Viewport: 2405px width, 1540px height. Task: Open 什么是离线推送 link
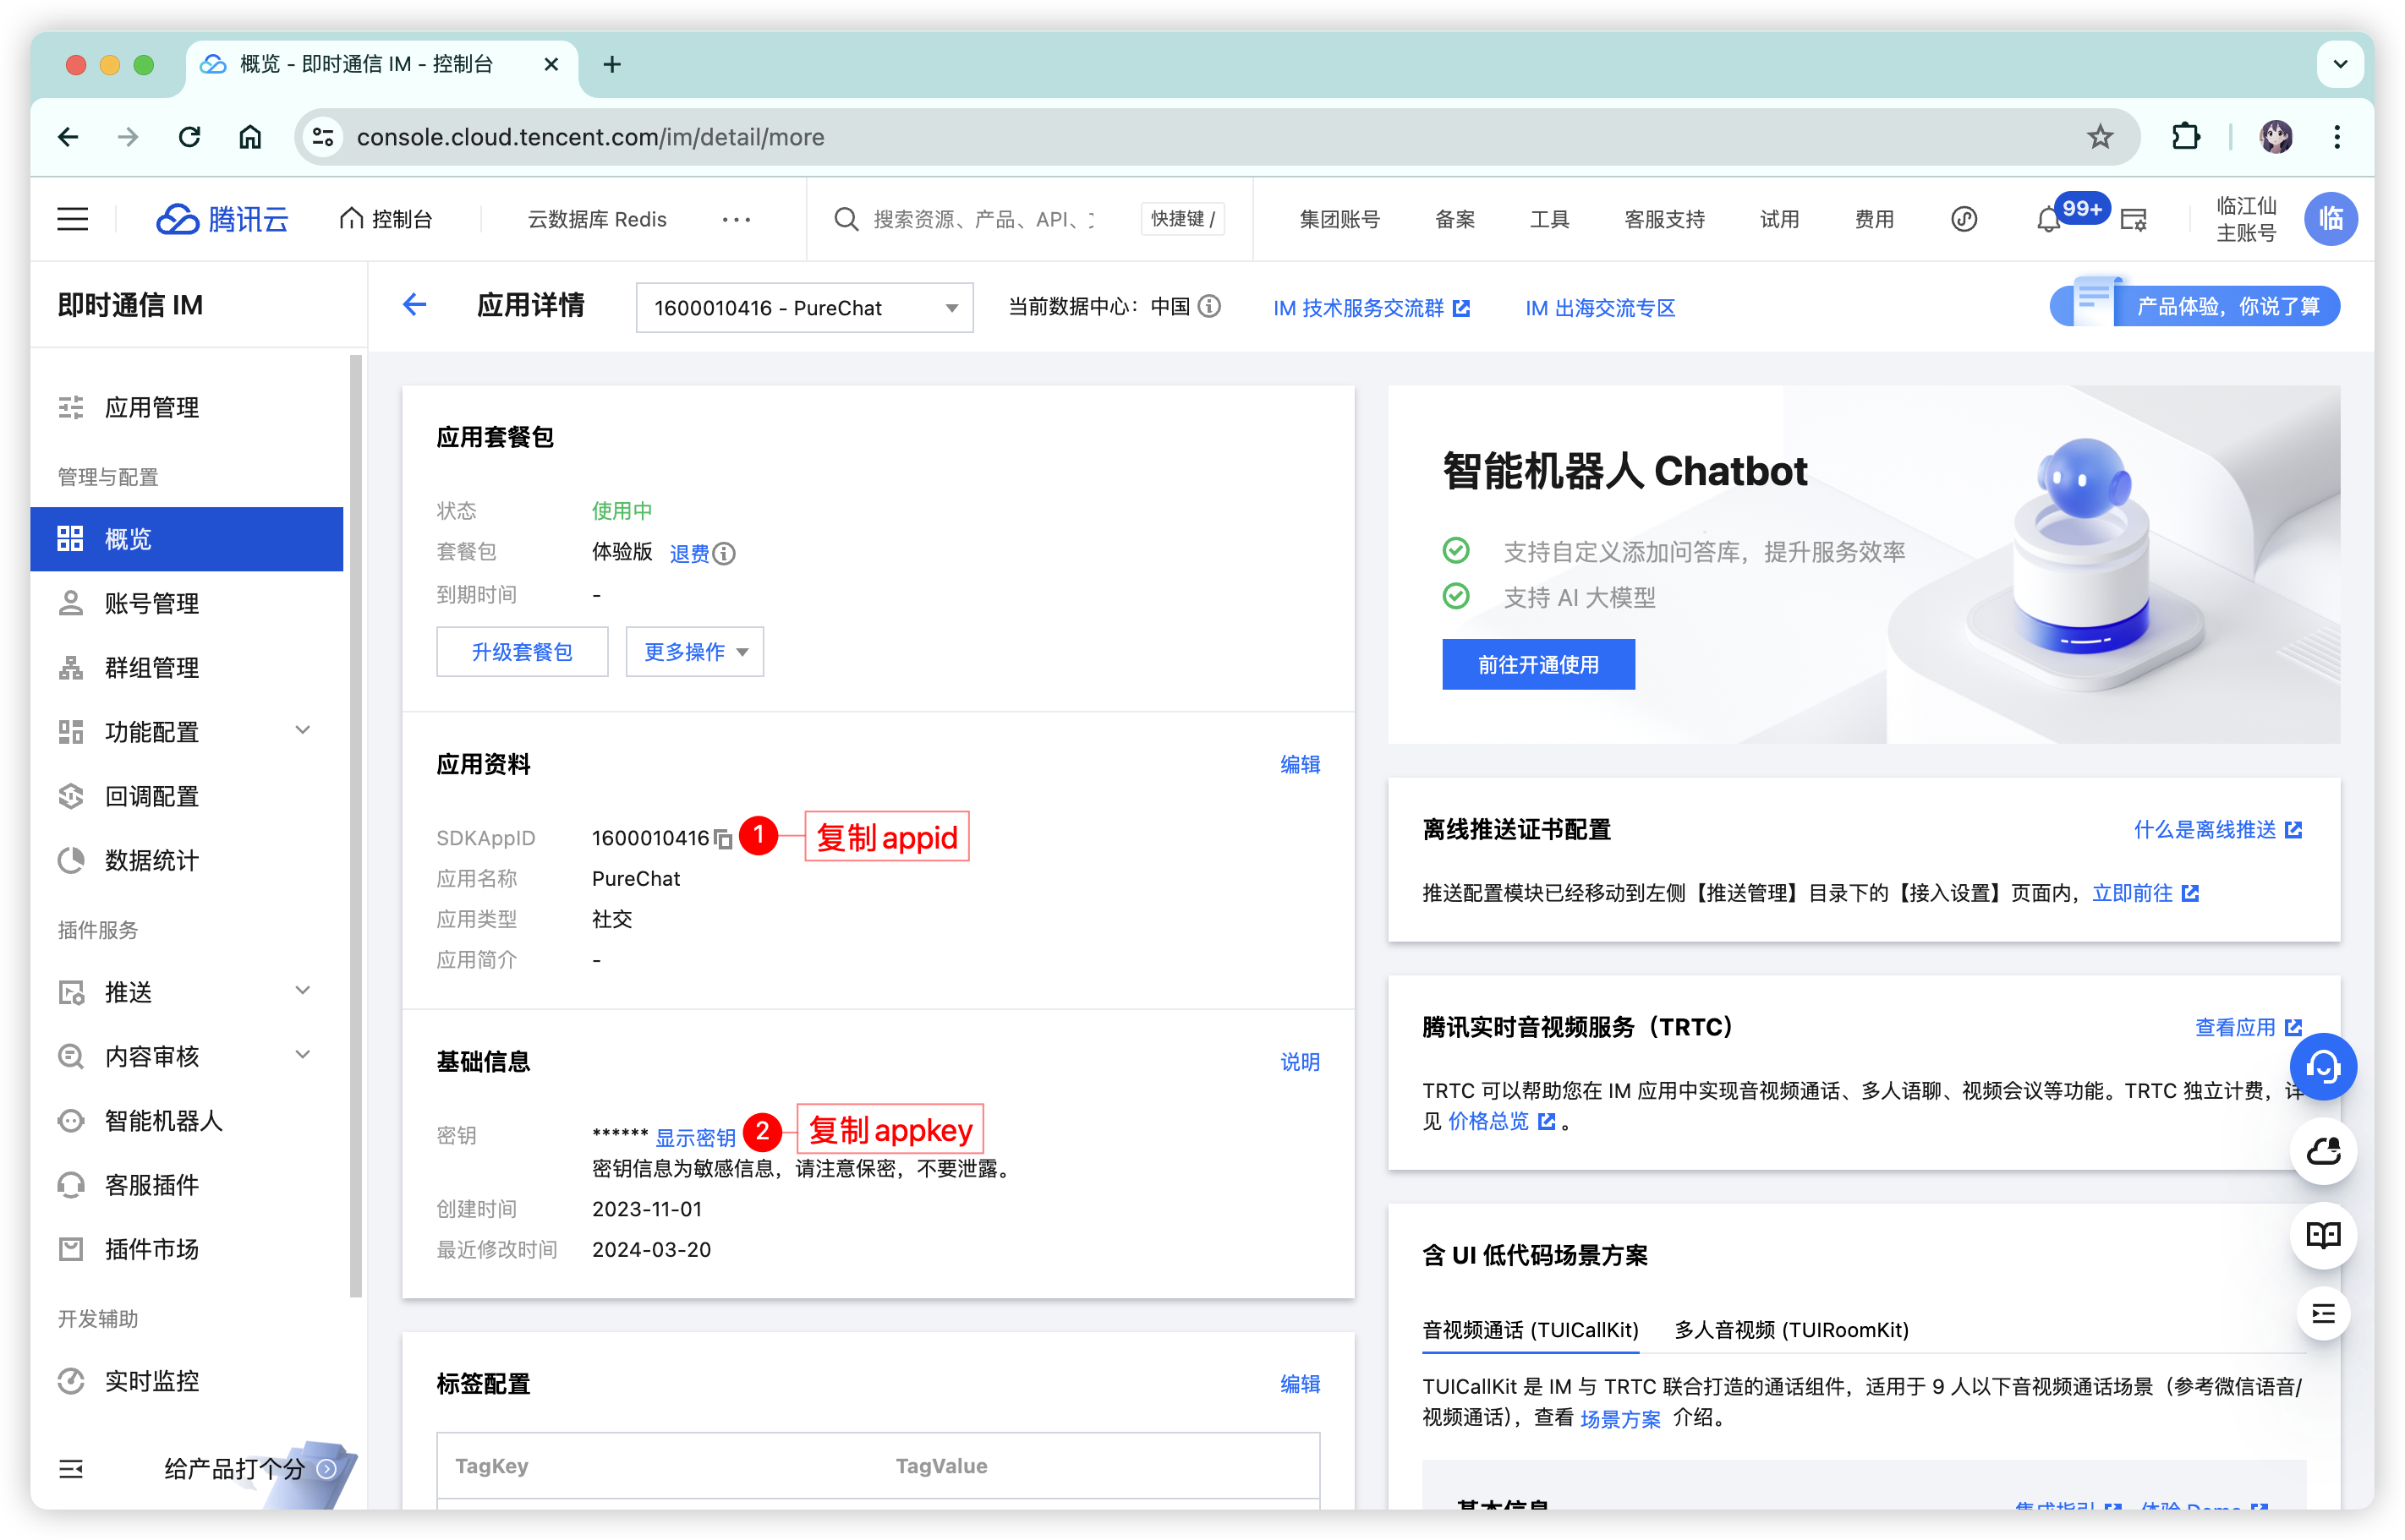click(2217, 829)
